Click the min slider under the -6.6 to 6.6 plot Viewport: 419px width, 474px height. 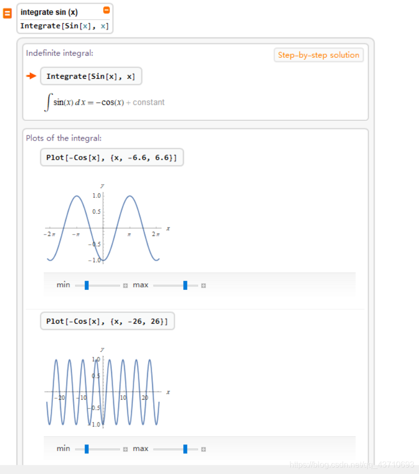tap(87, 285)
